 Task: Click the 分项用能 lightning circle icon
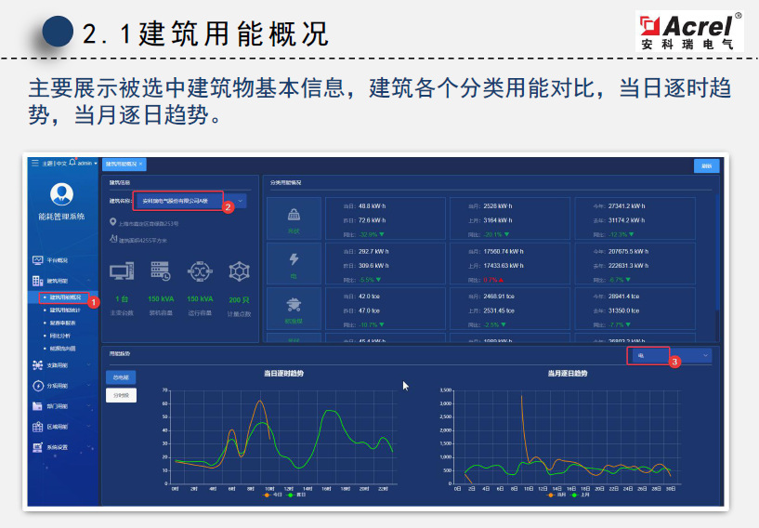[38, 386]
